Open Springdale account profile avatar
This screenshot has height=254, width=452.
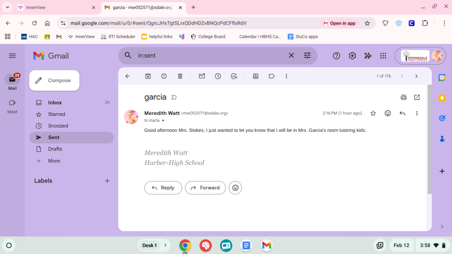click(437, 56)
